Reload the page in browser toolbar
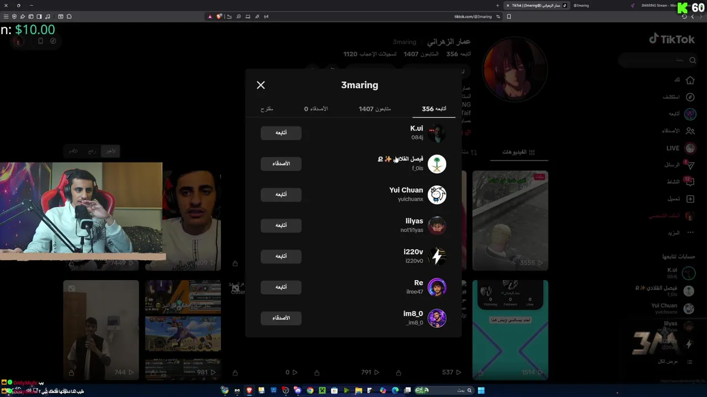Screen dimensions: 707x397 pyautogui.click(x=684, y=17)
